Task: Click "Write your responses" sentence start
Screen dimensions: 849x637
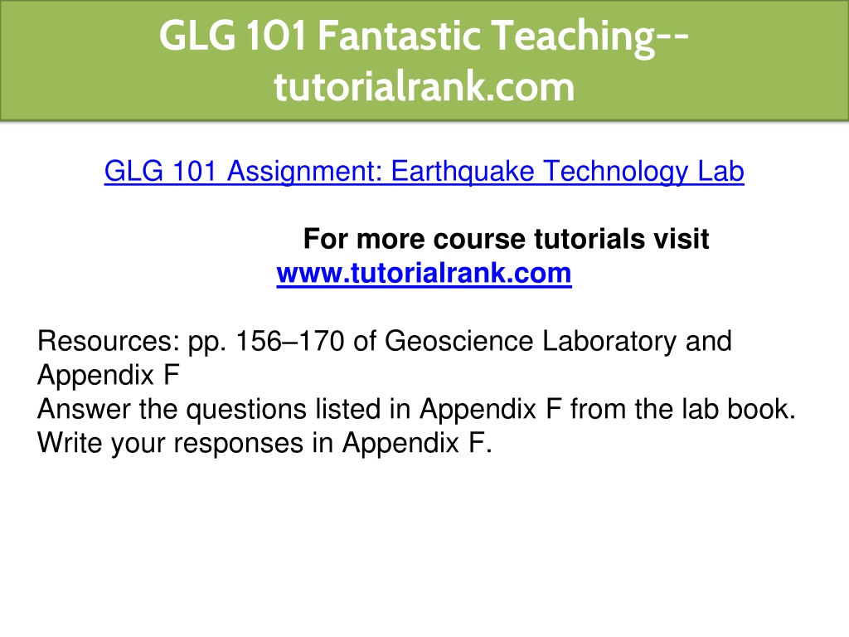Action: click(172, 443)
